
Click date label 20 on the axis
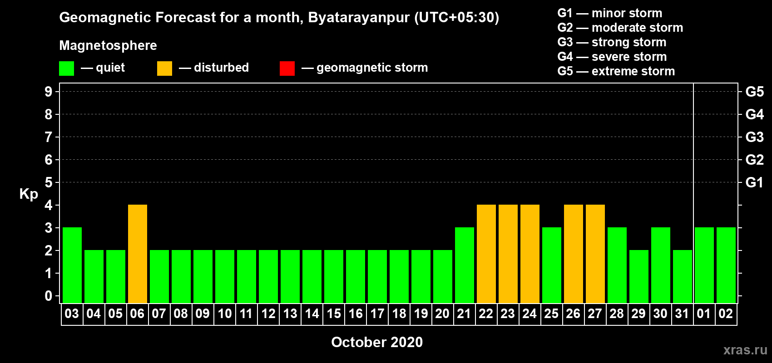442,314
